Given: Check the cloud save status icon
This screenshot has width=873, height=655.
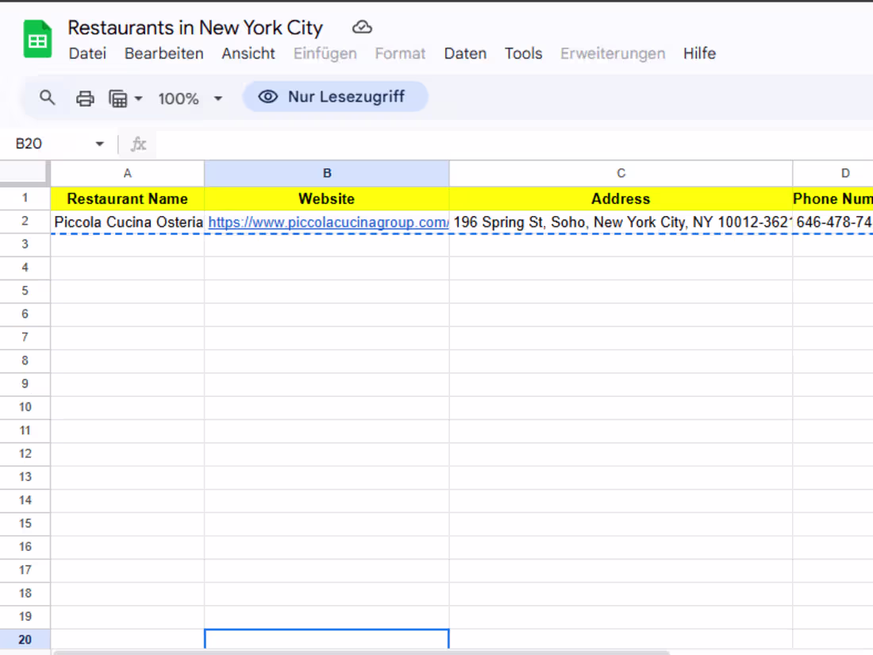Looking at the screenshot, I should click(362, 27).
